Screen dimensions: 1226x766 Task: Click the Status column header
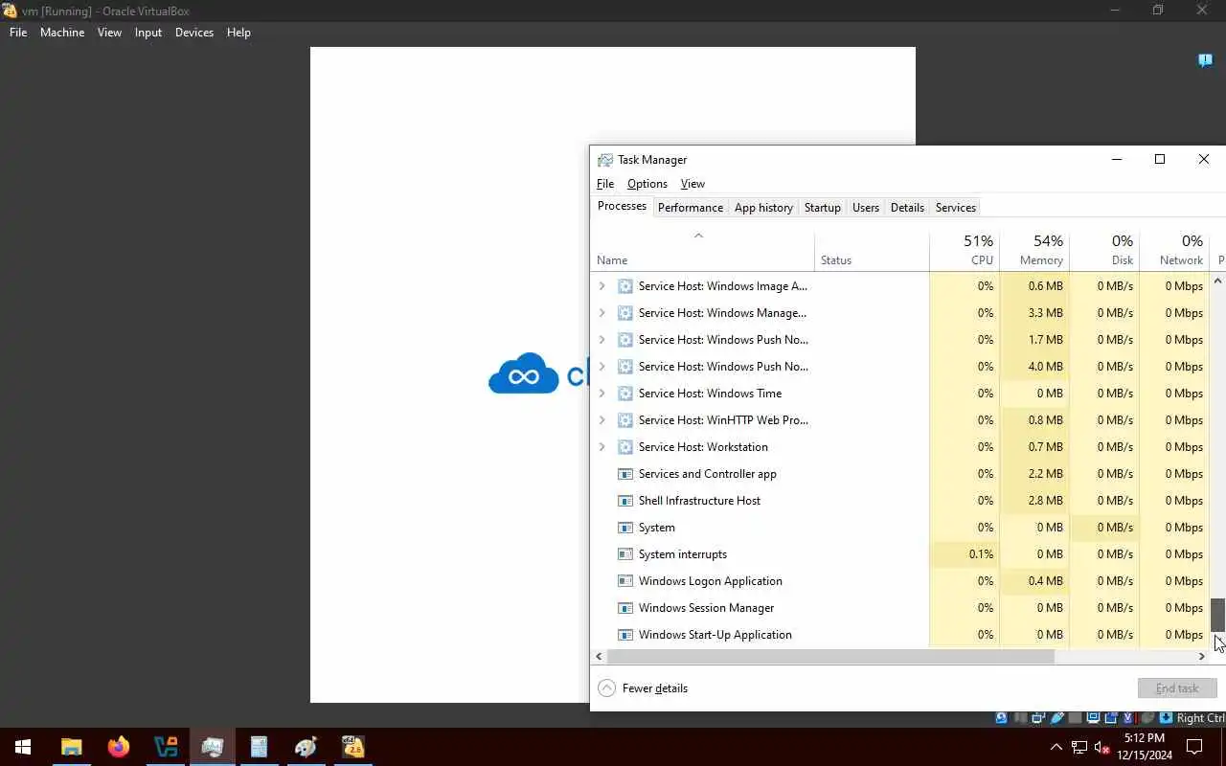click(872, 250)
